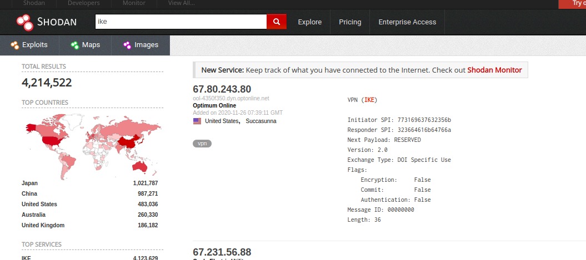This screenshot has width=586, height=260.
Task: Click the Exchange Type: DOI Specific Use line
Action: (399, 160)
